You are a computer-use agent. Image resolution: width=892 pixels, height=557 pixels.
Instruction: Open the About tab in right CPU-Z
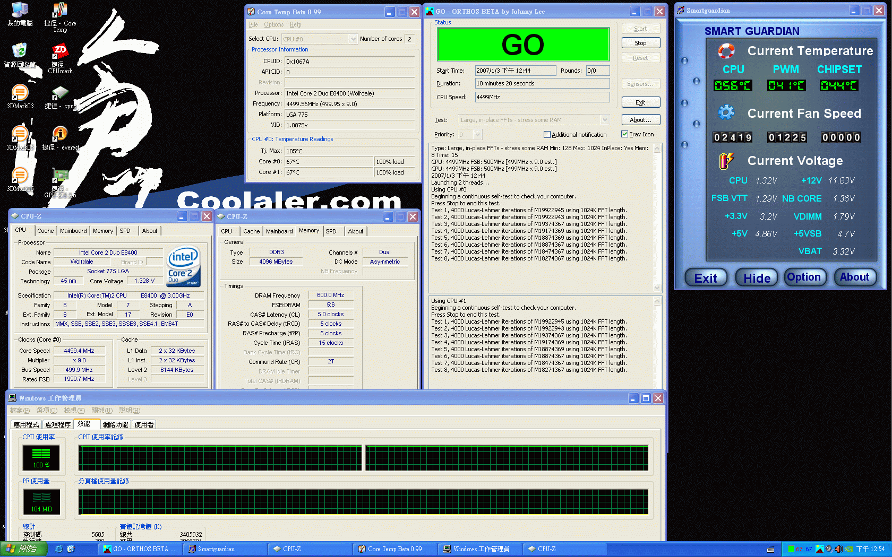click(x=356, y=231)
